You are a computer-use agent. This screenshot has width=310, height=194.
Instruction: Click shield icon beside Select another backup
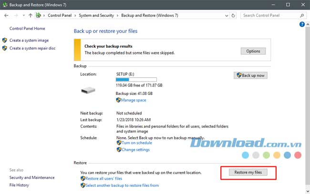83,185
